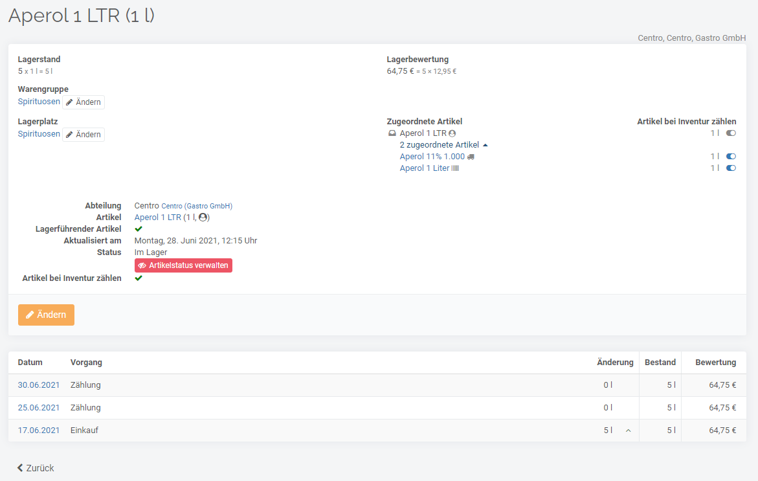
Task: Click the user icon next to Aperol 1 LTR under Zugeordnete Artikel
Action: (x=452, y=133)
